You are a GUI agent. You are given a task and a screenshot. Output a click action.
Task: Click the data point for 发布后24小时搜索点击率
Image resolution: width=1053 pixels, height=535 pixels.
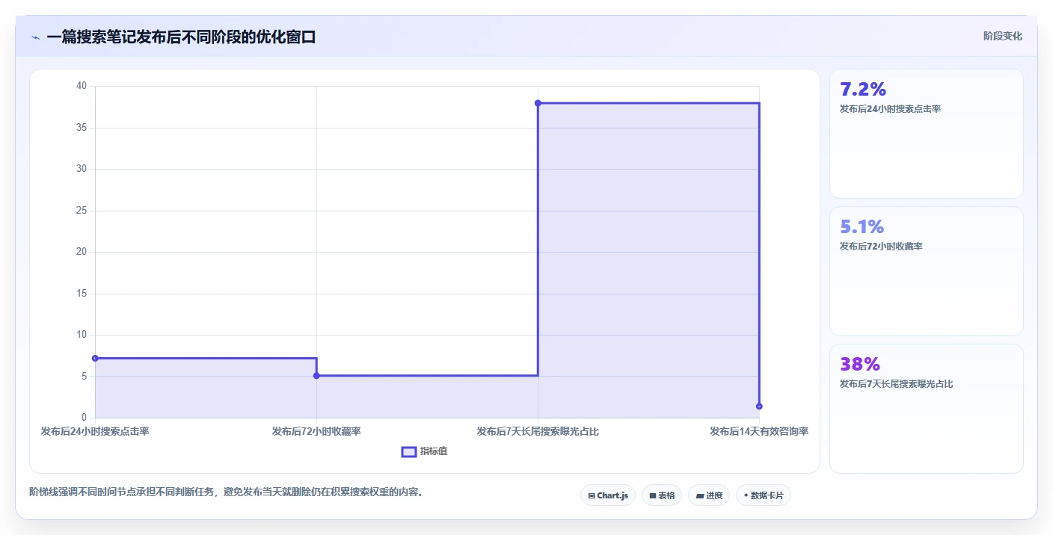(x=95, y=358)
